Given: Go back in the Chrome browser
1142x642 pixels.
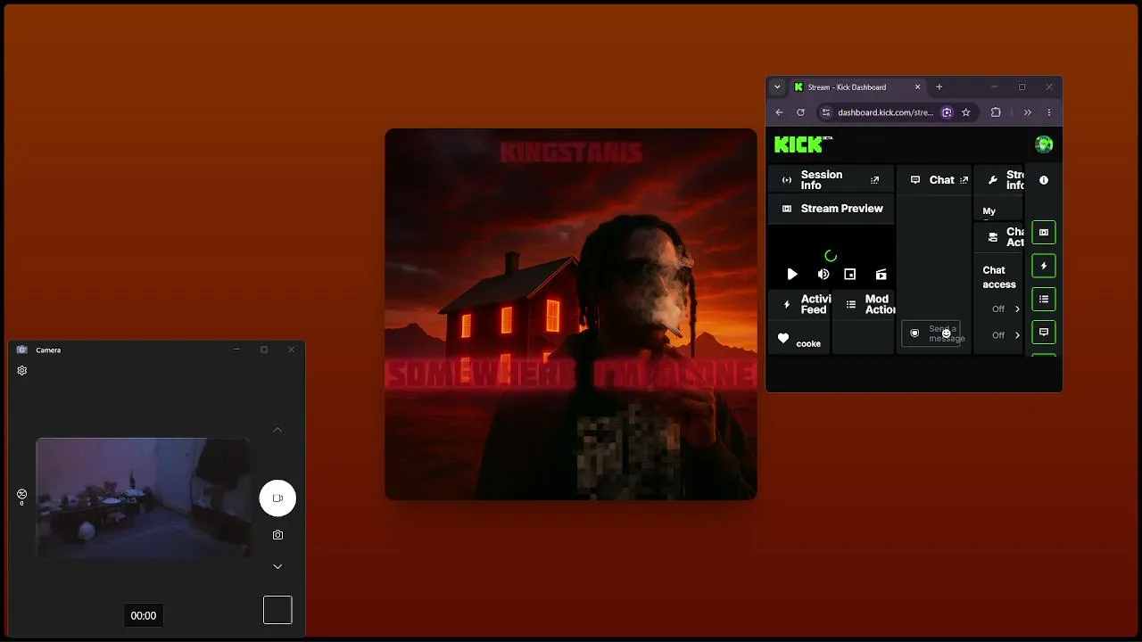Looking at the screenshot, I should [779, 112].
